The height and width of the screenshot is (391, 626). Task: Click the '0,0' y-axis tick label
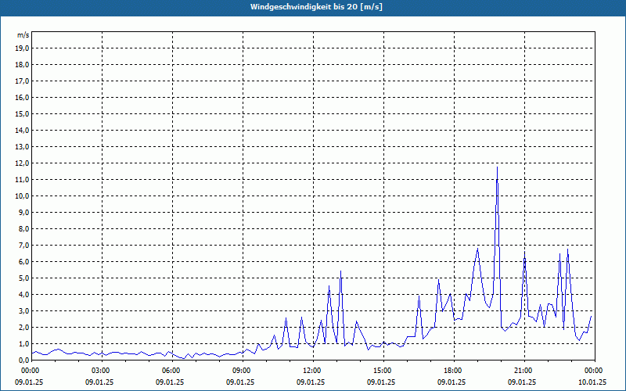(x=23, y=361)
